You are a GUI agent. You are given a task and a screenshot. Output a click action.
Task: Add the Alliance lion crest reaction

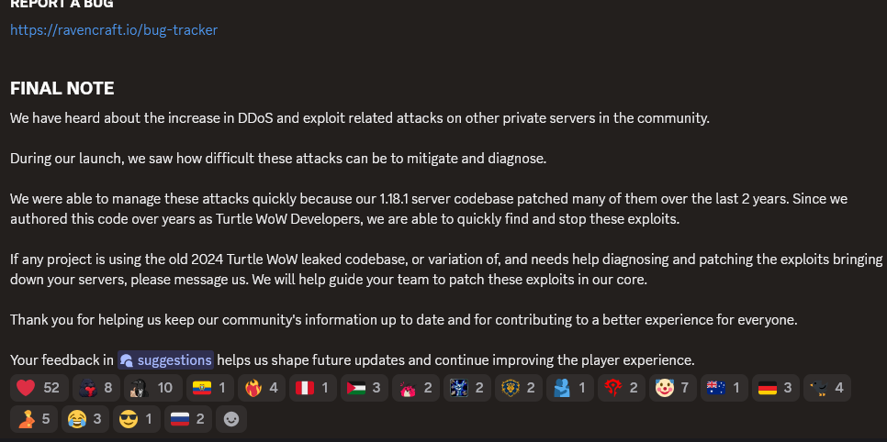point(519,388)
